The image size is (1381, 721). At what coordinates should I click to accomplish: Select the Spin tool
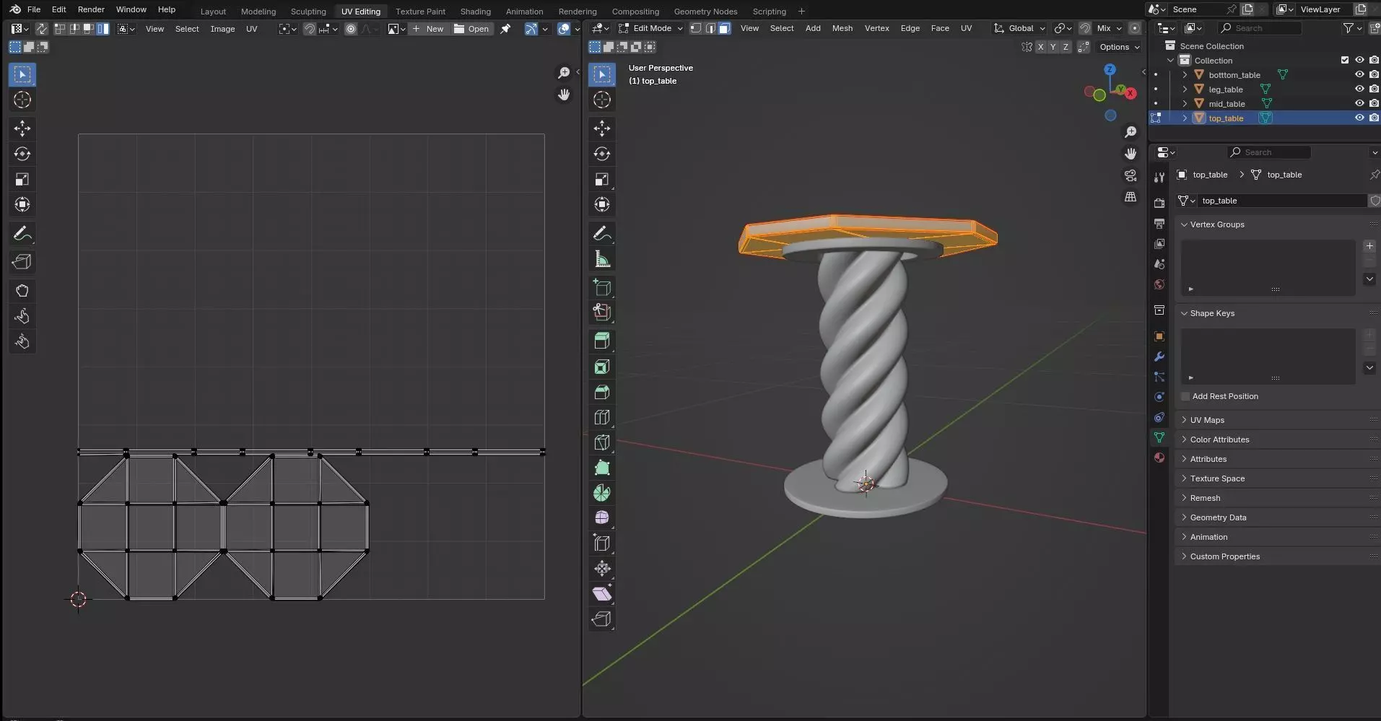tap(602, 493)
